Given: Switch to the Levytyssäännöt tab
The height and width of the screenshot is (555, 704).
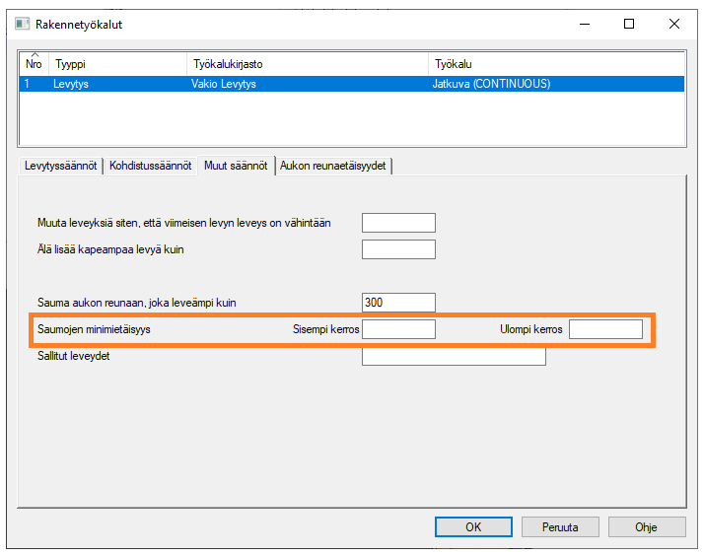Looking at the screenshot, I should point(60,166).
